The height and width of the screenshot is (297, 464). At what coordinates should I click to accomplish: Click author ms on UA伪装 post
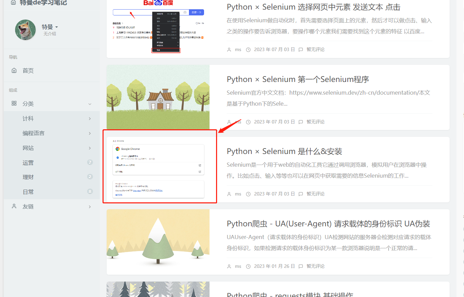tap(238, 266)
